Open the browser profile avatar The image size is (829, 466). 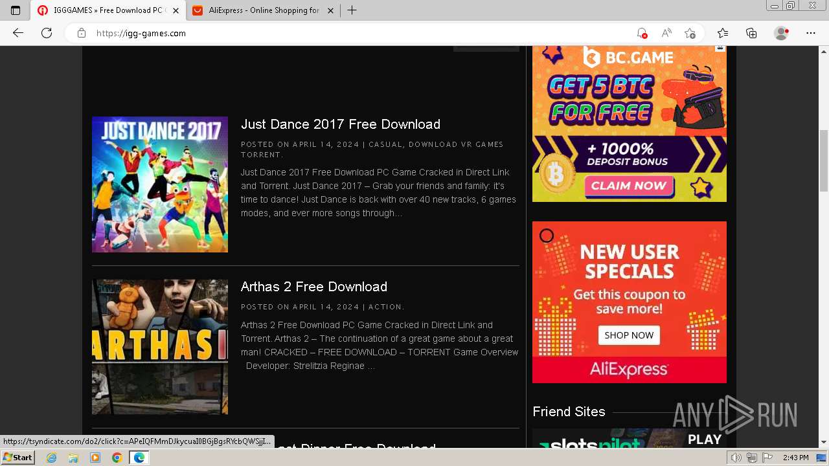click(782, 33)
